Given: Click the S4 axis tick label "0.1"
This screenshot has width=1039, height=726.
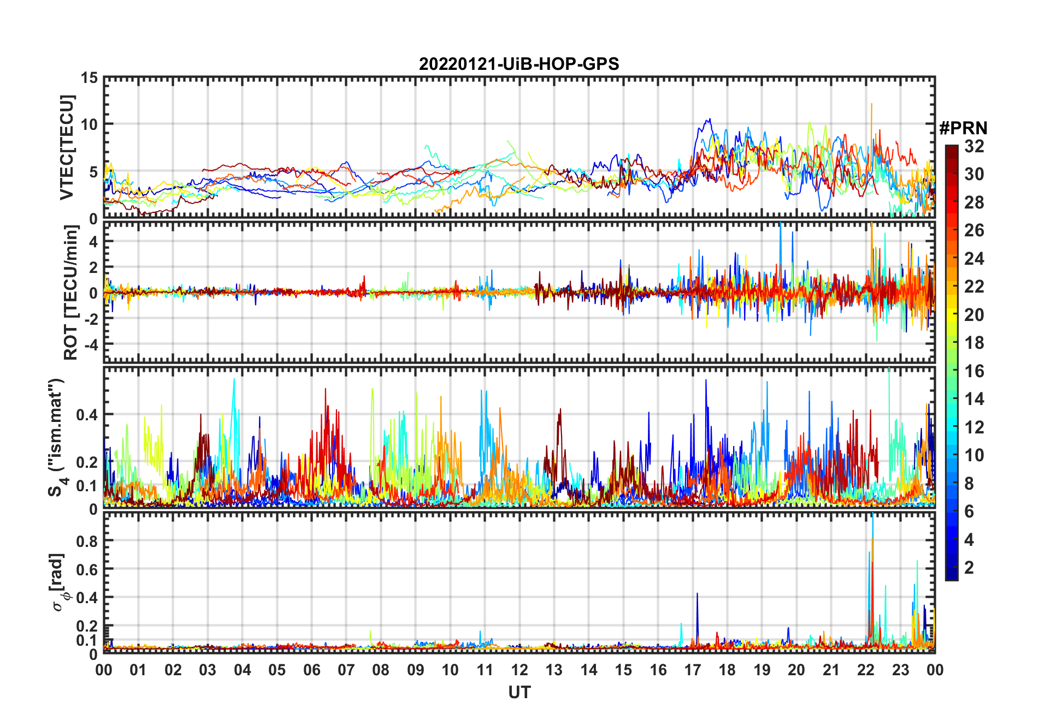Looking at the screenshot, I should coord(87,485).
